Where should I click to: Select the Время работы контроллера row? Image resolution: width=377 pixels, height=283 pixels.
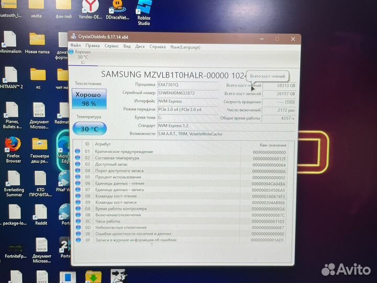pos(180,209)
